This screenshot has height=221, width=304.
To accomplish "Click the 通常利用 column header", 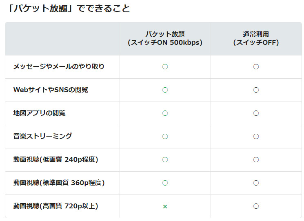I will pyautogui.click(x=256, y=38).
